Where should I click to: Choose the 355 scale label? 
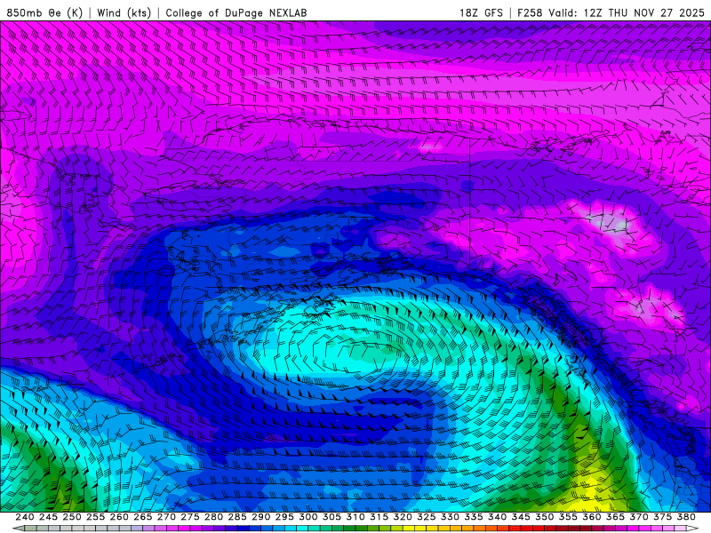click(x=568, y=517)
